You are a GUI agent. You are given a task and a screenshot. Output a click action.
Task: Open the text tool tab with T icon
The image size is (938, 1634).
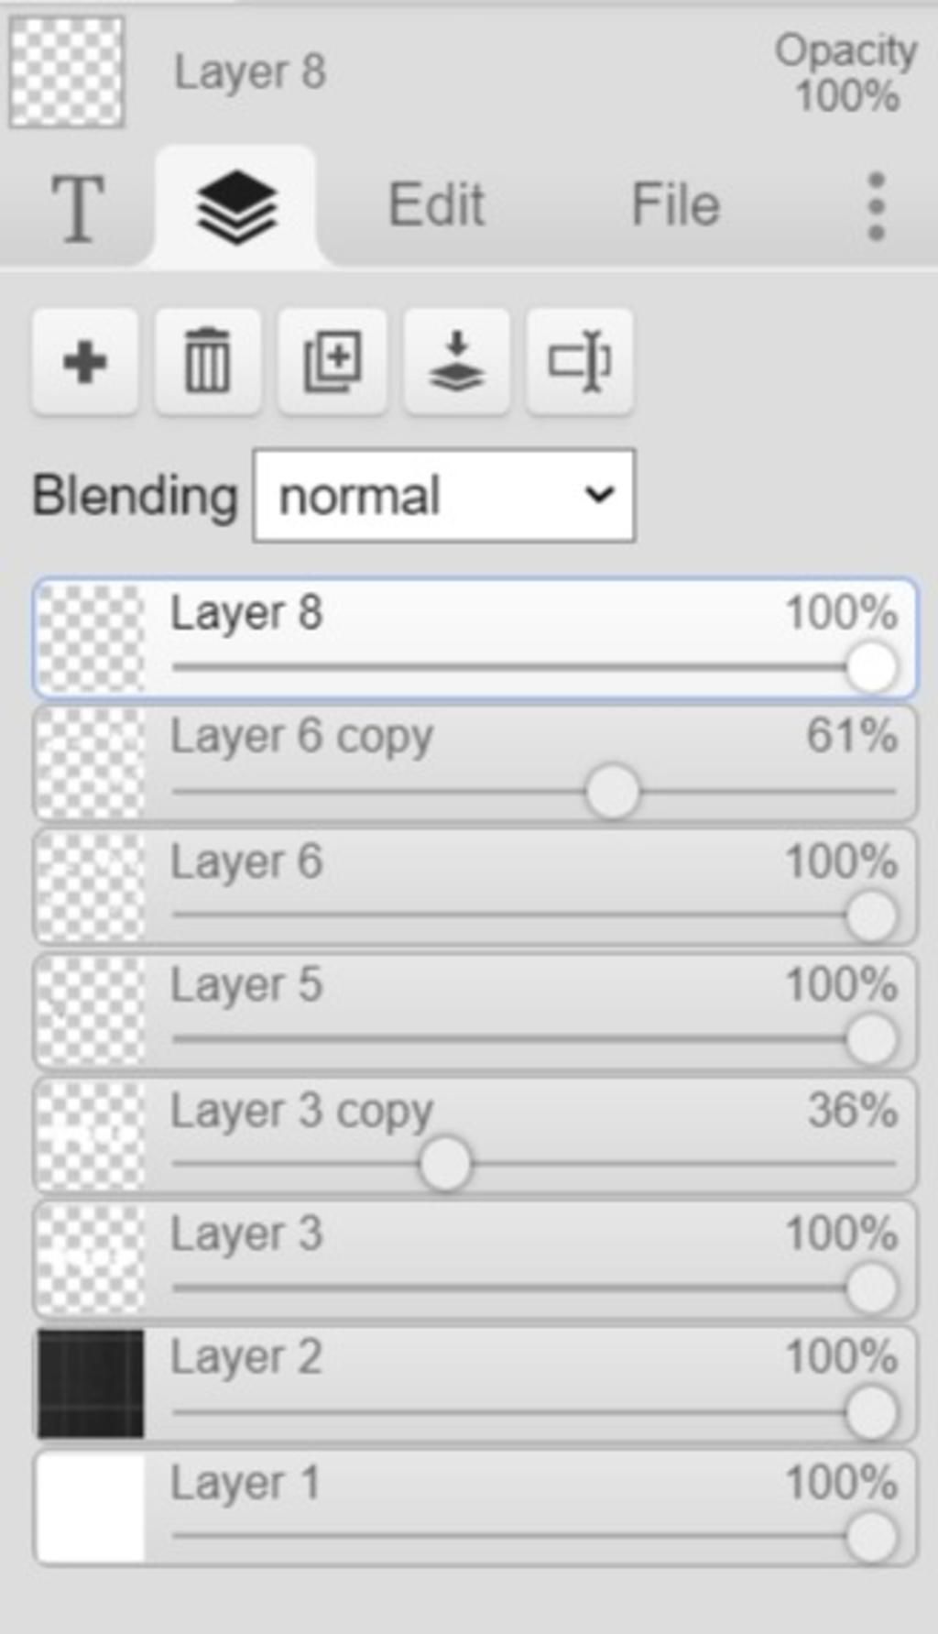(77, 209)
